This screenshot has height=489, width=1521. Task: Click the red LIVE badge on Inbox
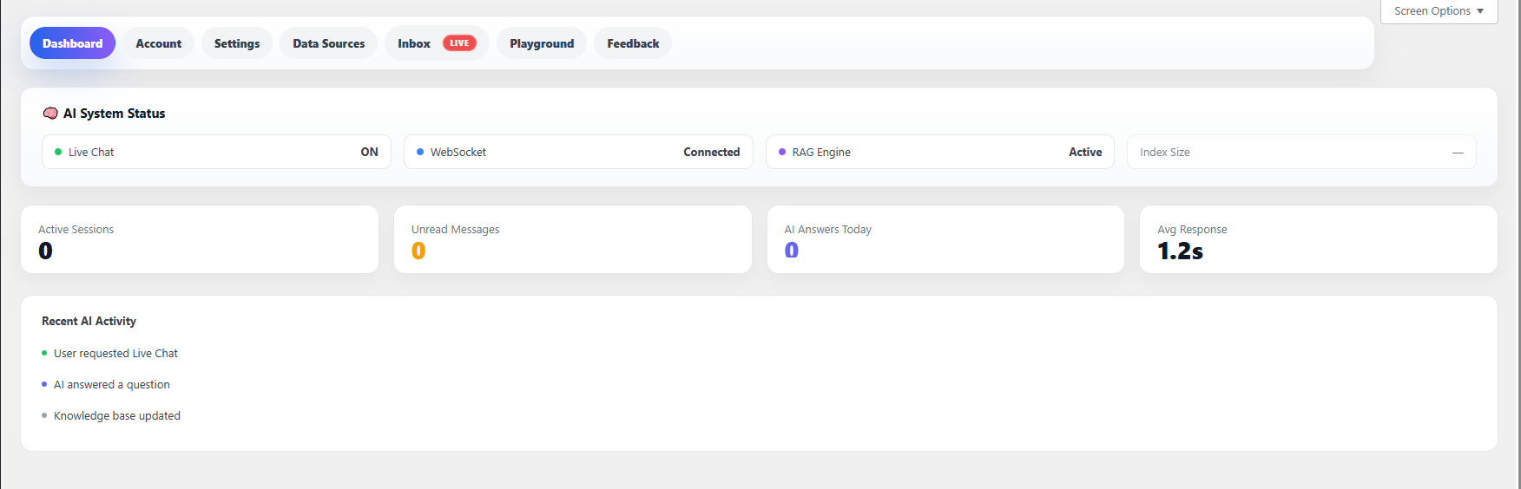(459, 43)
